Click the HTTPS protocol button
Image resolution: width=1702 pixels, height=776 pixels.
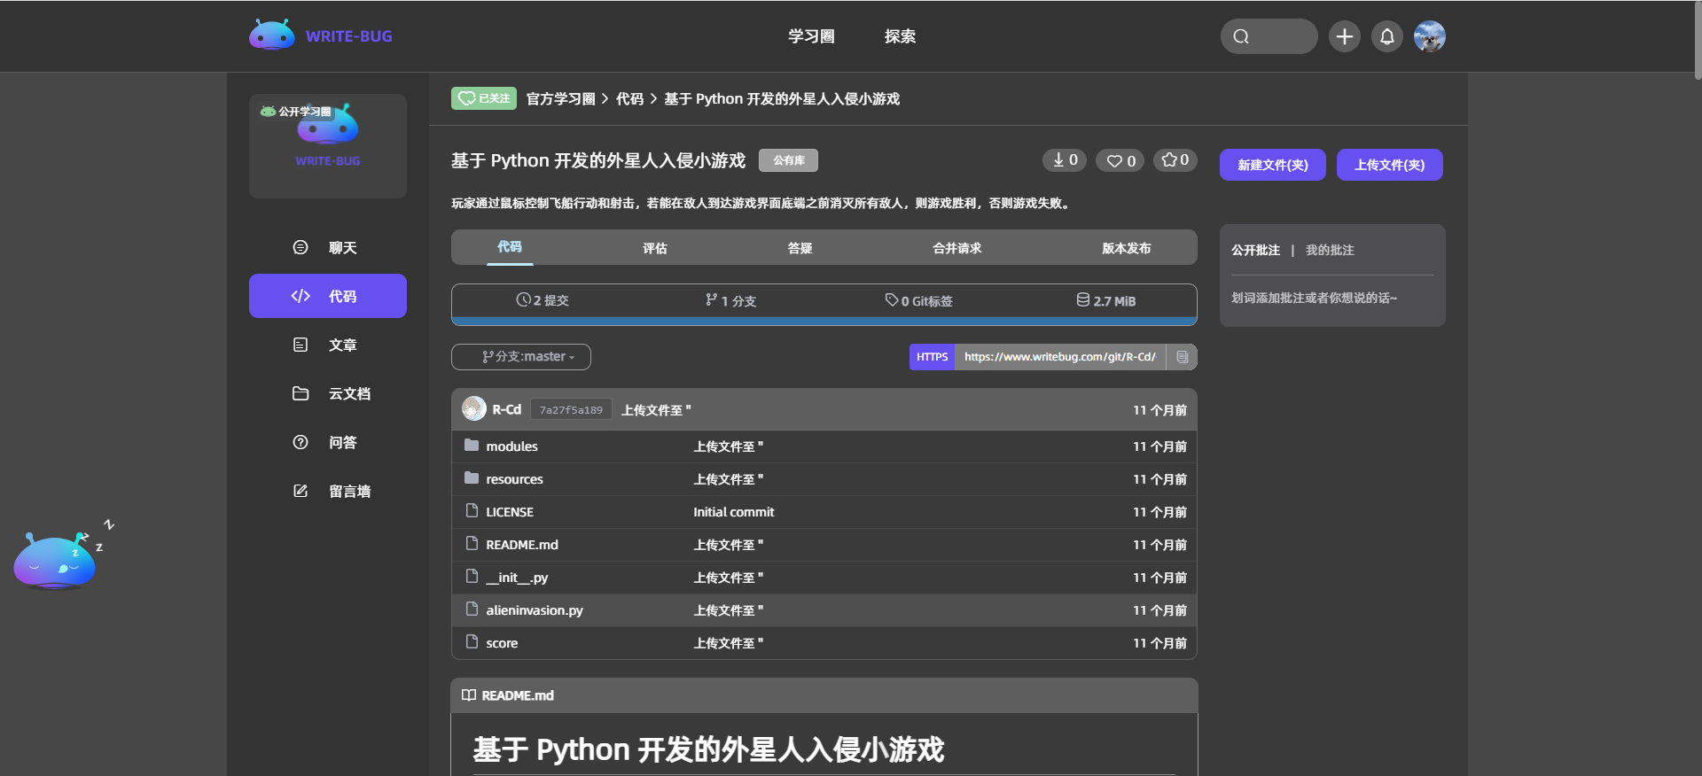click(x=933, y=357)
